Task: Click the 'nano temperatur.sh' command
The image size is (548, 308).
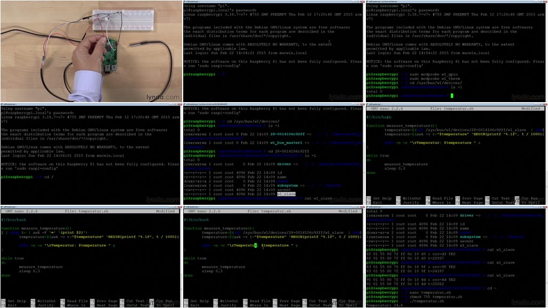Action: [430, 292]
